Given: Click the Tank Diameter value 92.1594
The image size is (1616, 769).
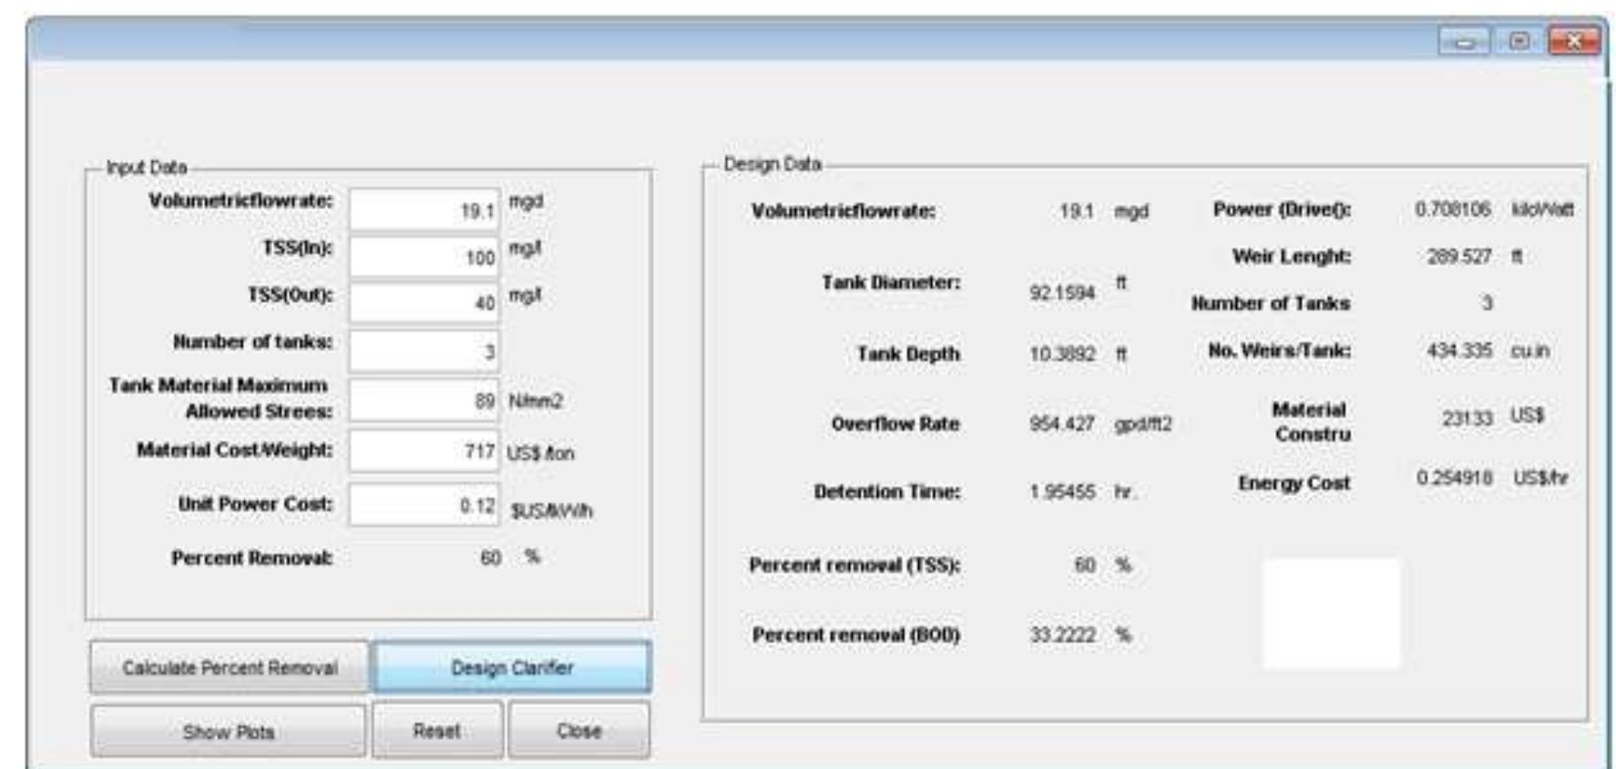Looking at the screenshot, I should pyautogui.click(x=1062, y=294).
